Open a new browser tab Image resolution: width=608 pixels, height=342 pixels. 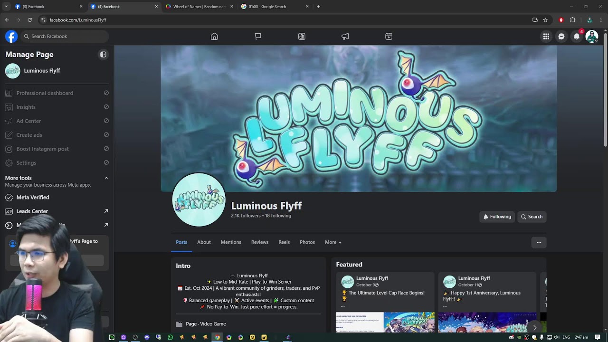coord(318,7)
